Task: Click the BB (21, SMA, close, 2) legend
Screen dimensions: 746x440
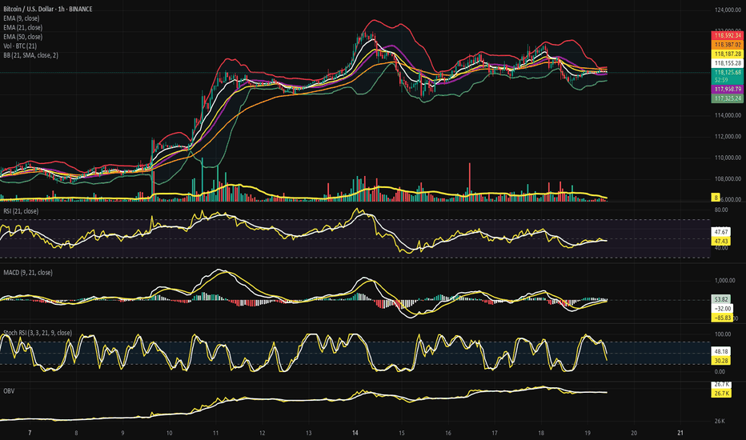Action: (x=31, y=55)
